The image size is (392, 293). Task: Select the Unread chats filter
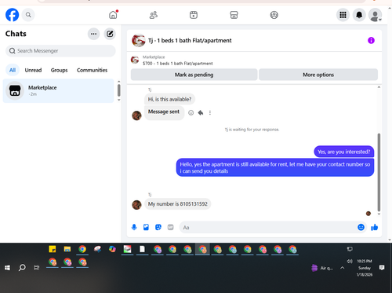(x=33, y=70)
